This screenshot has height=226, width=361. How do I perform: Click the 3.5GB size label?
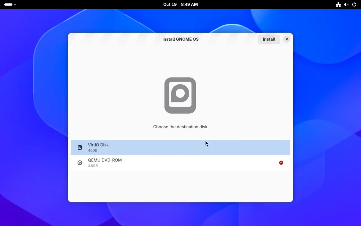[x=93, y=166]
